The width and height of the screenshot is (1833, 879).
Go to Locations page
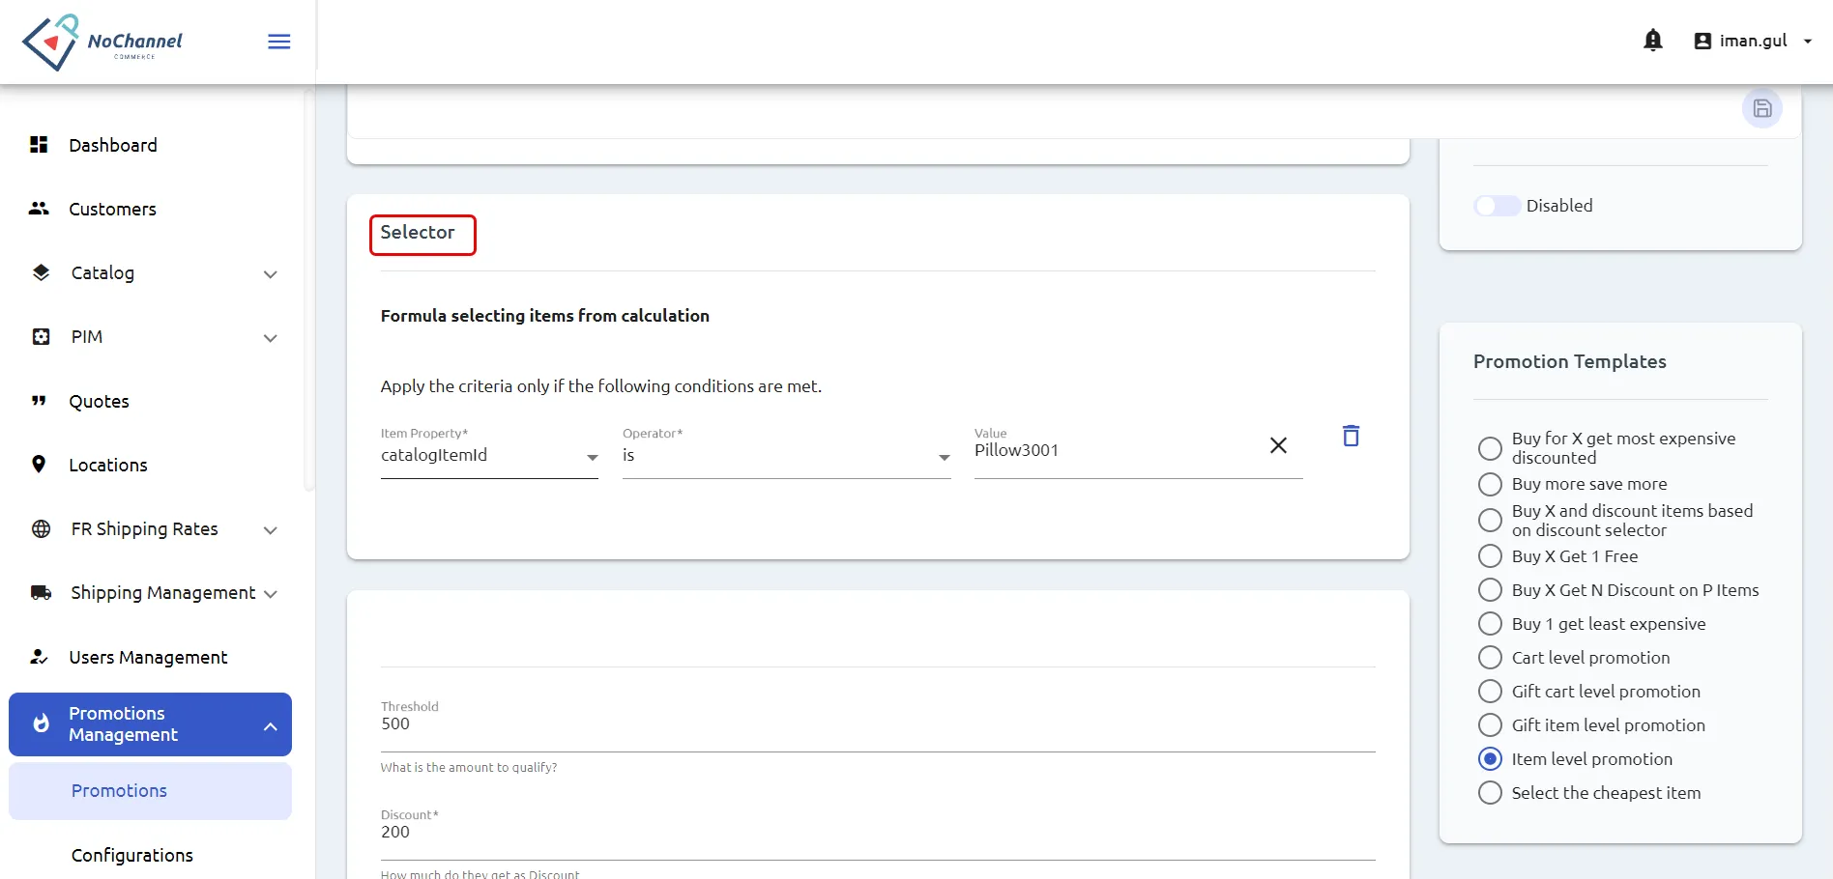108,465
